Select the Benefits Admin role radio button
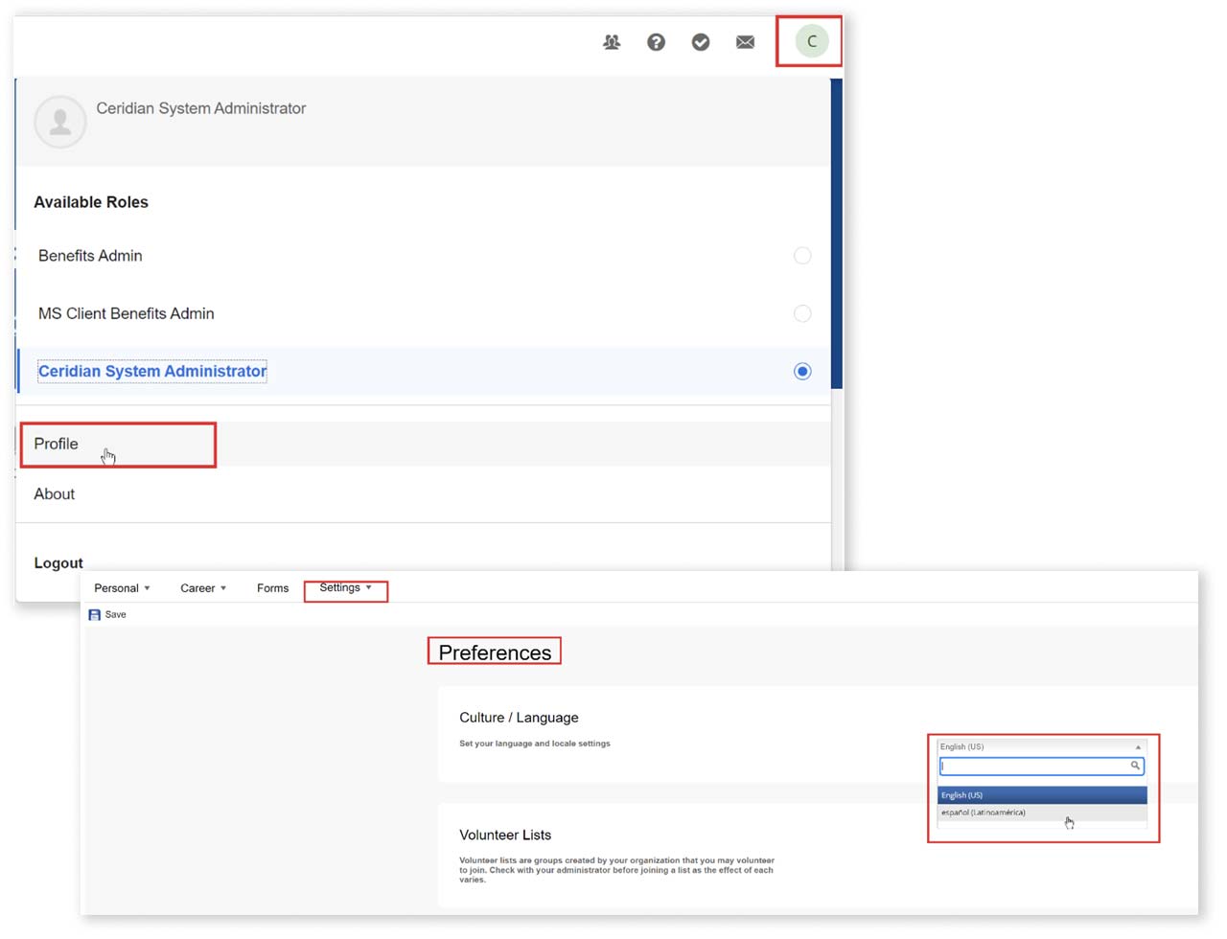 802,256
